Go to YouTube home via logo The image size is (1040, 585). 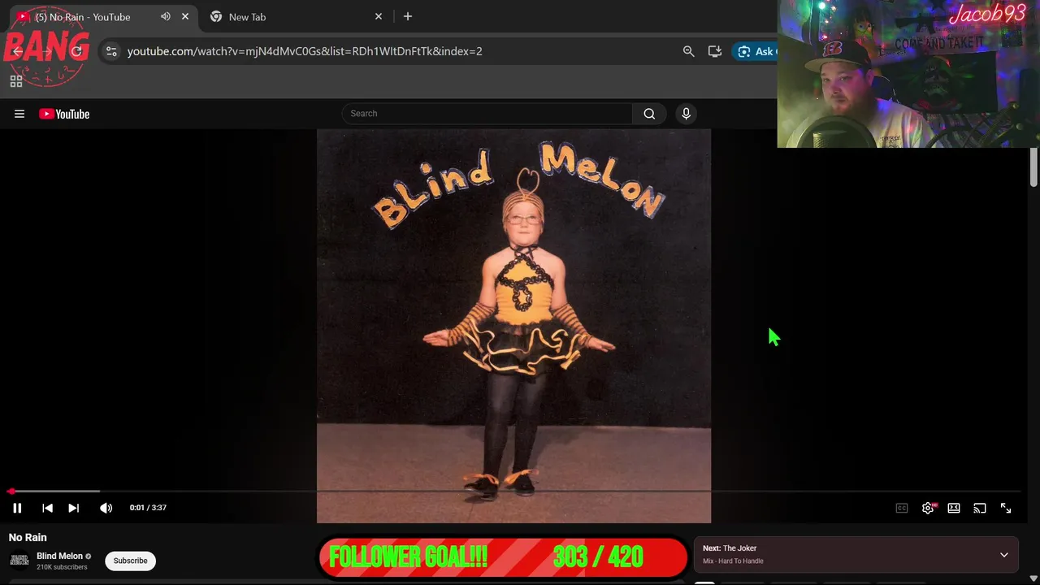(x=64, y=114)
